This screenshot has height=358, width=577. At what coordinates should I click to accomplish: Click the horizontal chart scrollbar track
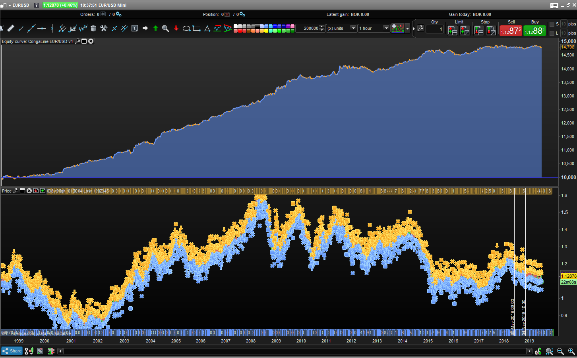click(x=295, y=351)
